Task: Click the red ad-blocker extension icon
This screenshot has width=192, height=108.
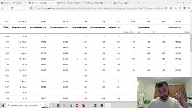Action: click(x=184, y=8)
